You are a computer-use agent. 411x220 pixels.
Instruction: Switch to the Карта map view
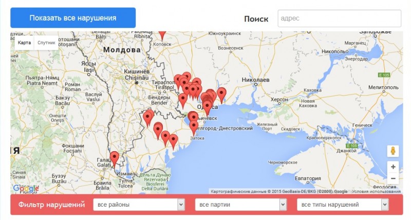(x=24, y=43)
